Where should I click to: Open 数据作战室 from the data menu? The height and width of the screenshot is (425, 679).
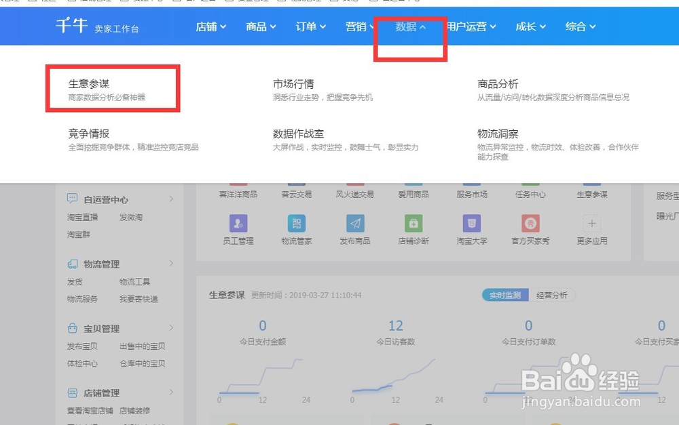point(298,134)
